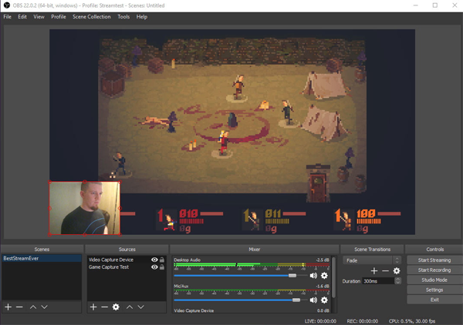Open the View menu
This screenshot has height=325, width=463.
pyautogui.click(x=39, y=17)
